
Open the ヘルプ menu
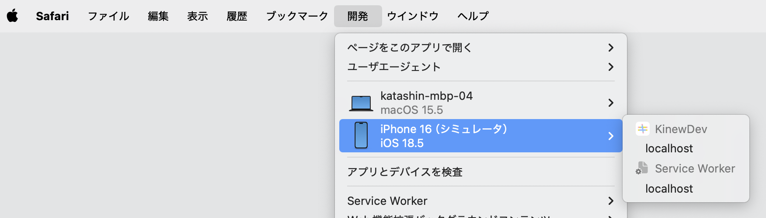[473, 16]
